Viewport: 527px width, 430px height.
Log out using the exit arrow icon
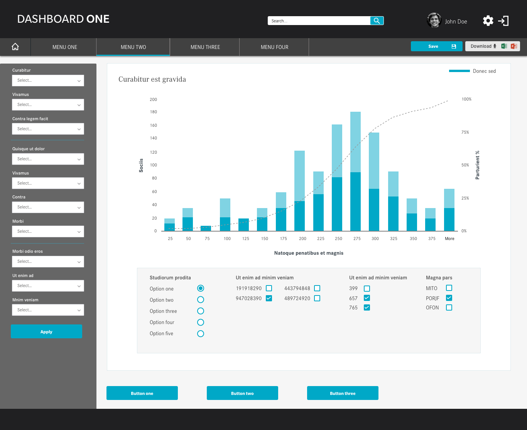coord(503,21)
